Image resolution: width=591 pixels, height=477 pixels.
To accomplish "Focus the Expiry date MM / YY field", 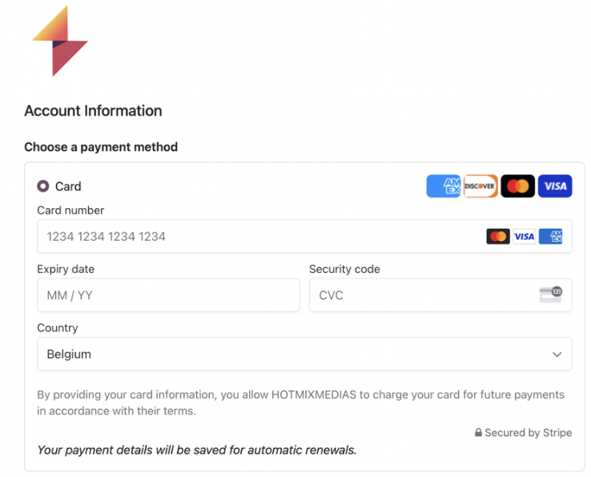I will 168,295.
